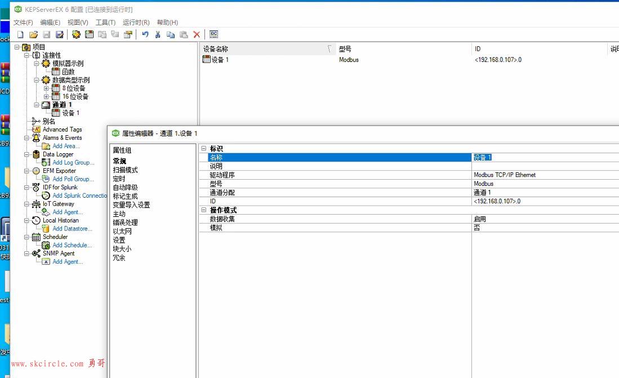Click the Scheduler calendar icon

coord(36,237)
